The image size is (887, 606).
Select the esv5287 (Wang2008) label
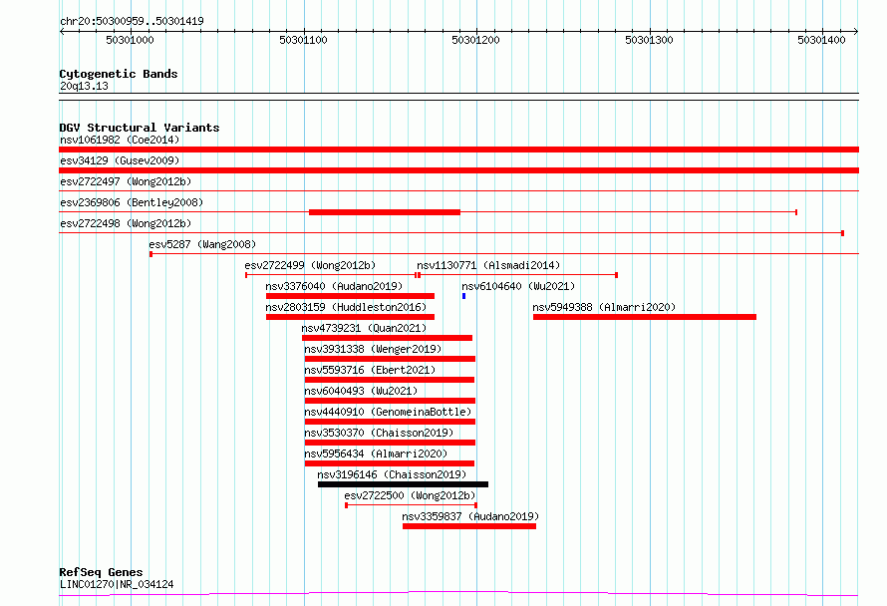202,244
